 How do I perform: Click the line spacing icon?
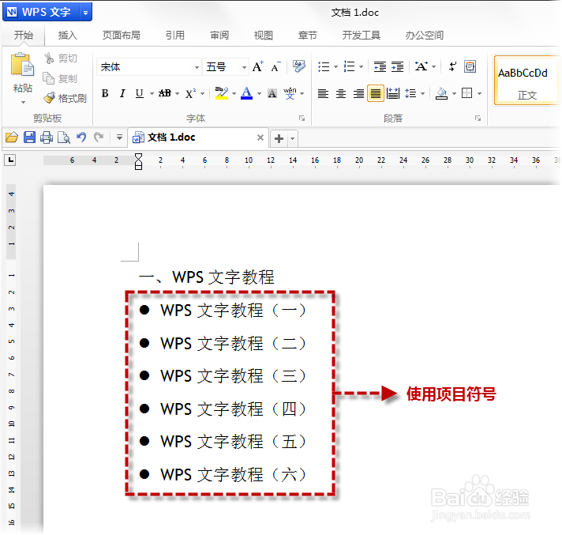[x=410, y=94]
